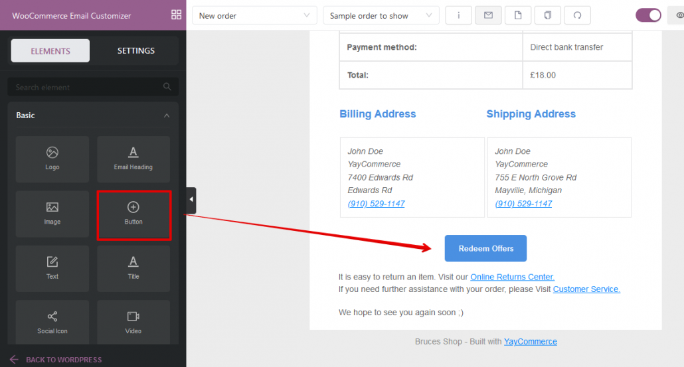Select the Billing Address heading
The height and width of the screenshot is (367, 684).
pyautogui.click(x=378, y=113)
